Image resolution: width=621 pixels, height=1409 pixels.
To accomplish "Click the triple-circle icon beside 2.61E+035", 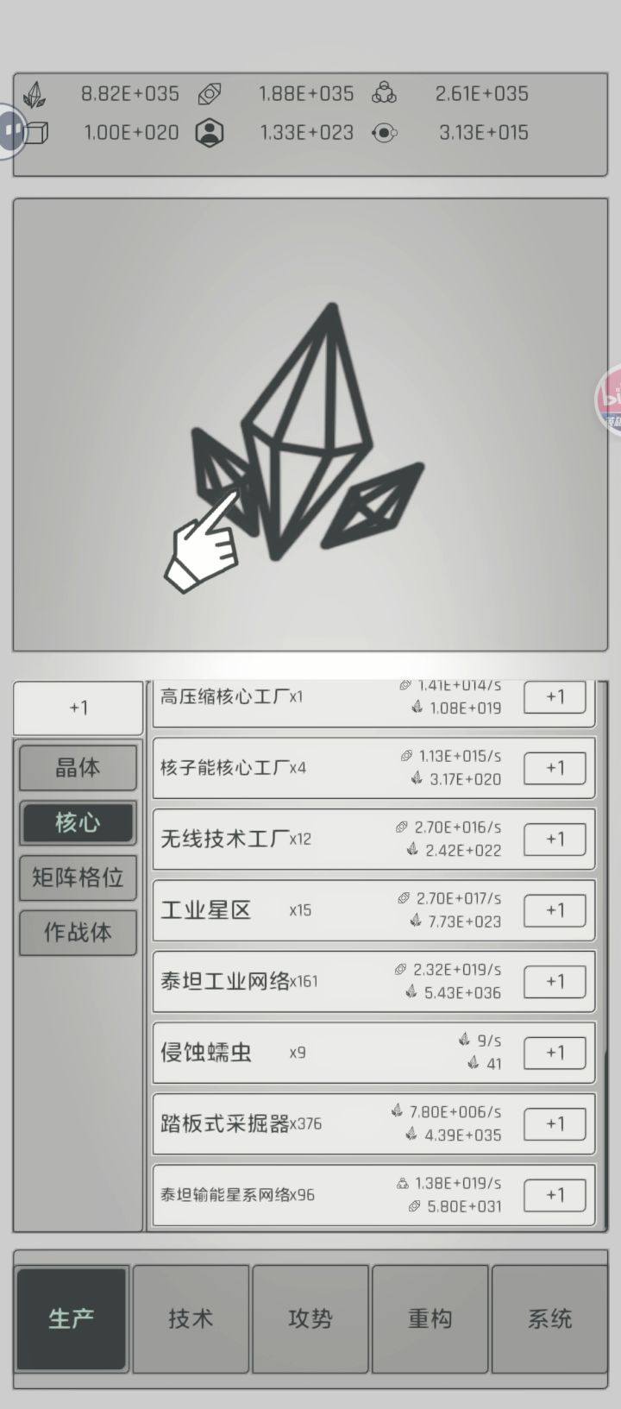I will 384,94.
